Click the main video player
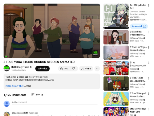This screenshot has width=154, height=116. click(52, 31)
